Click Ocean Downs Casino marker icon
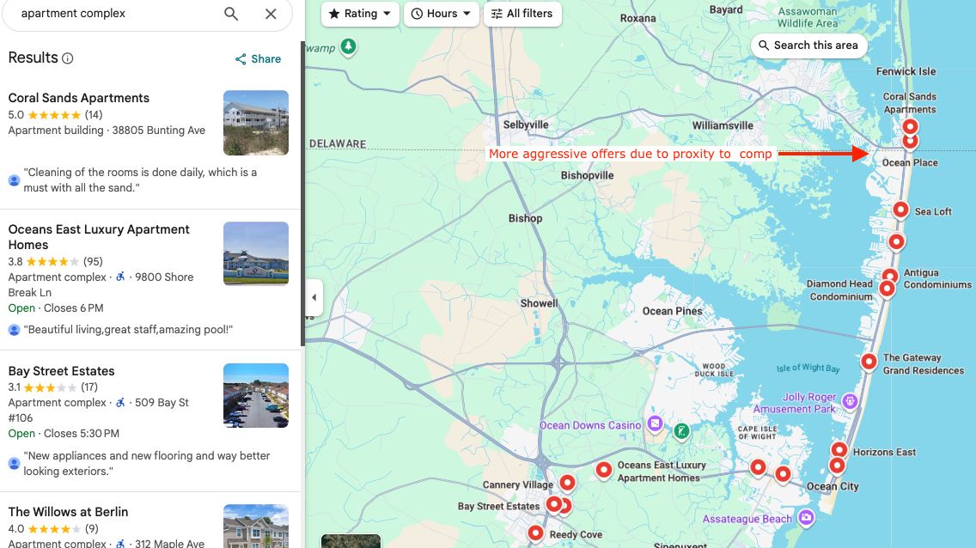The height and width of the screenshot is (548, 976). coord(654,424)
